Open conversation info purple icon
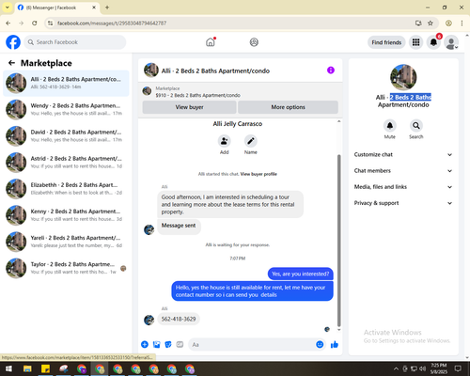The image size is (470, 376). click(x=331, y=70)
